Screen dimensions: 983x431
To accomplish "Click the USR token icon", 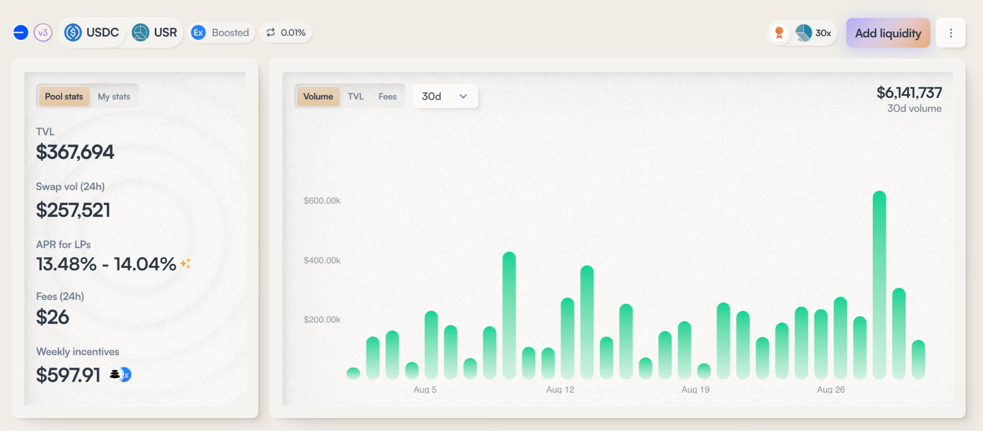I will (x=141, y=33).
